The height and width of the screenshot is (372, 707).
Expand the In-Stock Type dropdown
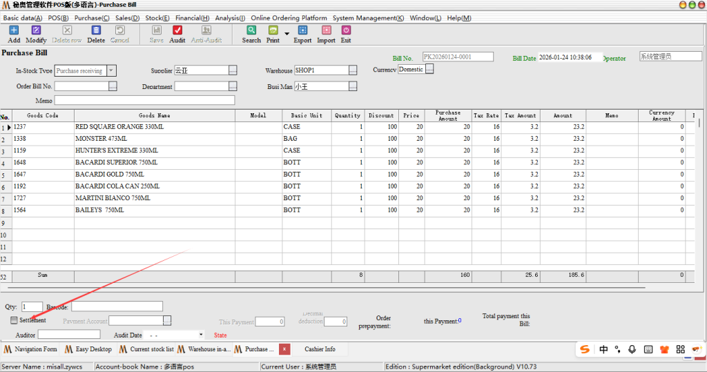112,70
